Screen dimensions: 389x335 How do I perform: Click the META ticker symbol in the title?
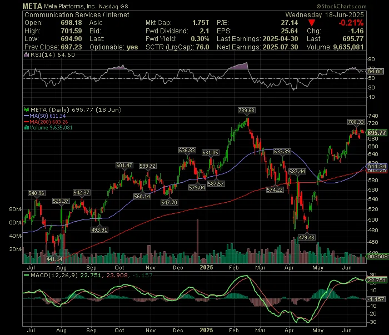(x=32, y=6)
